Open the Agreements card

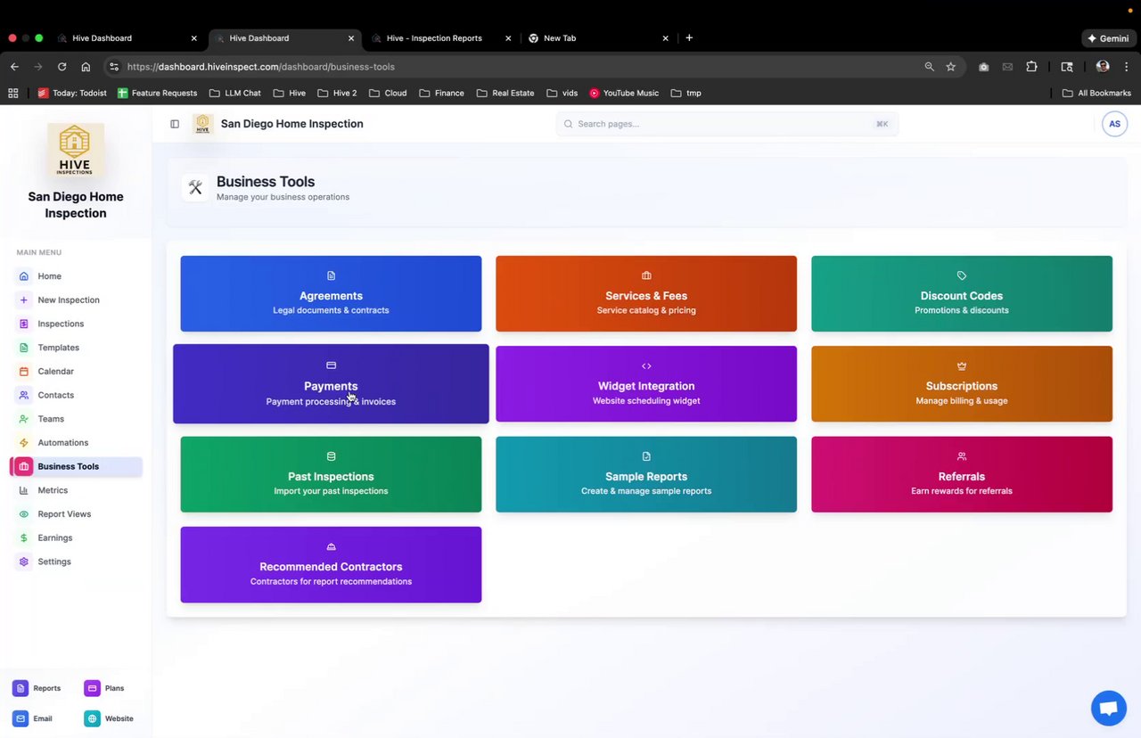331,293
